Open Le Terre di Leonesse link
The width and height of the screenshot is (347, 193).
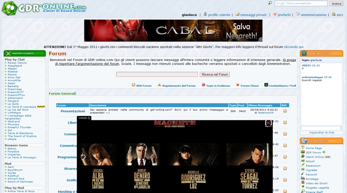click(x=22, y=107)
